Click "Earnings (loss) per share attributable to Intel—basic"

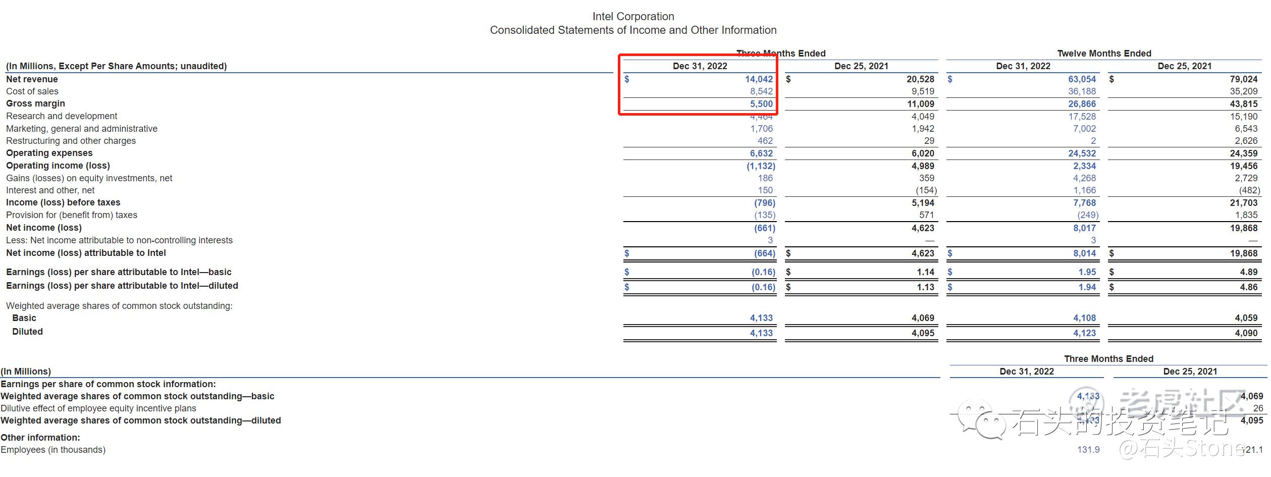119,272
